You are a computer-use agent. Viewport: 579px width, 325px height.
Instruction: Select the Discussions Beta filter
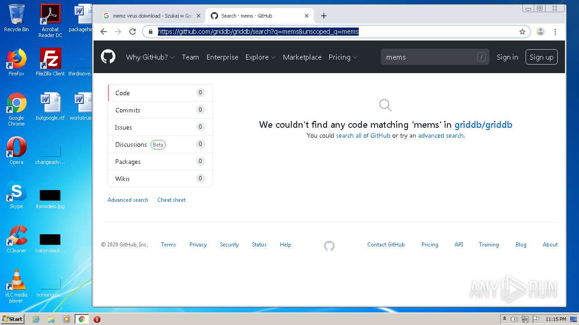pyautogui.click(x=160, y=144)
